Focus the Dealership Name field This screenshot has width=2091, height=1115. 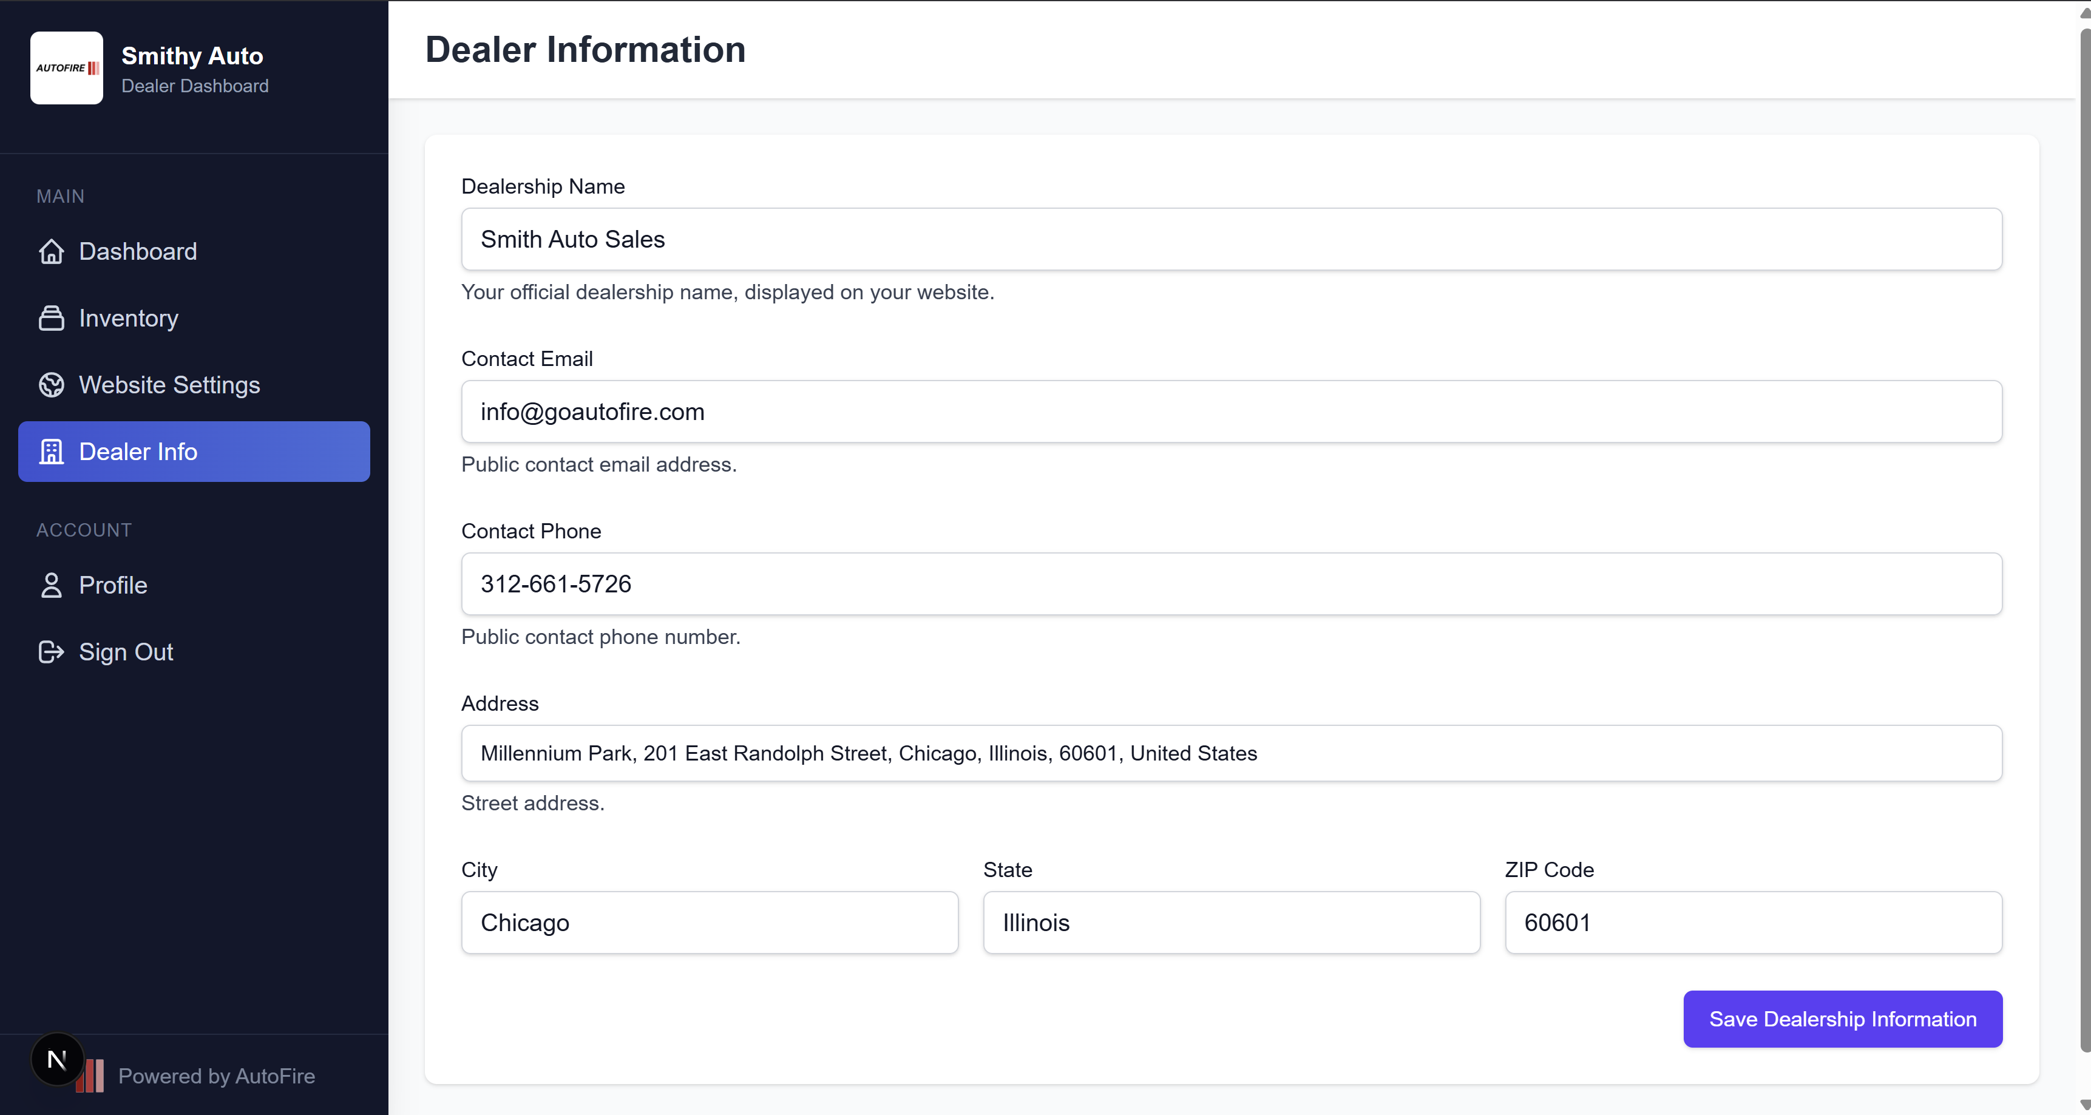(x=1230, y=239)
